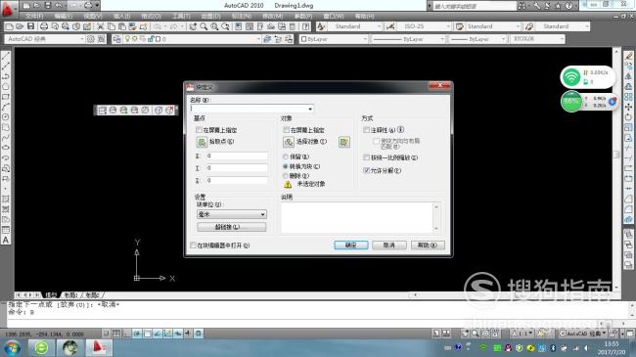Select the 转换为块 radio button

pyautogui.click(x=286, y=166)
